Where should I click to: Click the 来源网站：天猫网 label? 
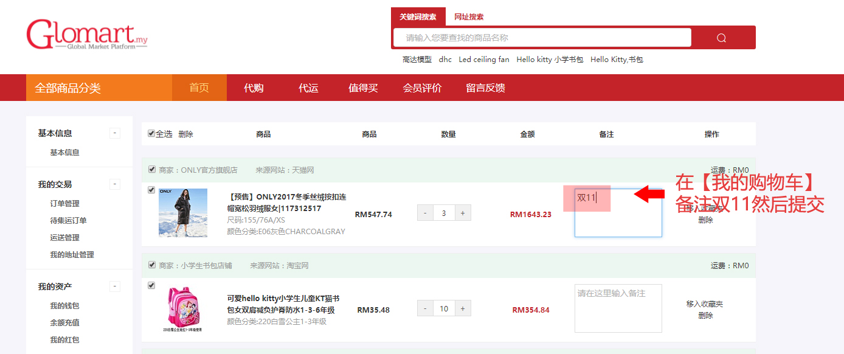tap(285, 170)
